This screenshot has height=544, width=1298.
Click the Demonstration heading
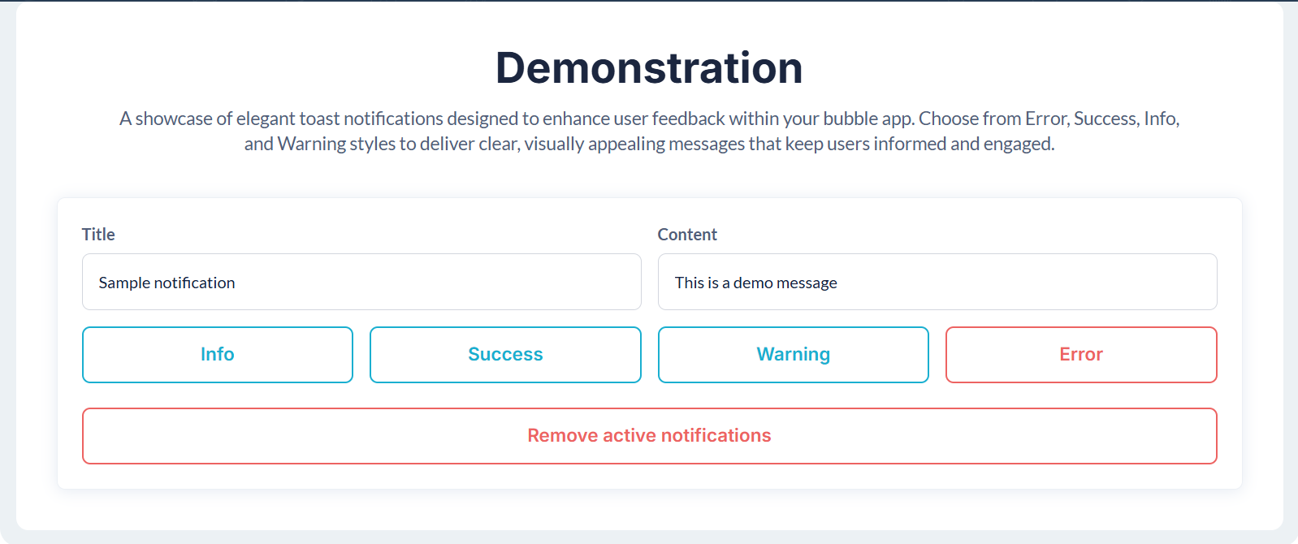[x=649, y=67]
